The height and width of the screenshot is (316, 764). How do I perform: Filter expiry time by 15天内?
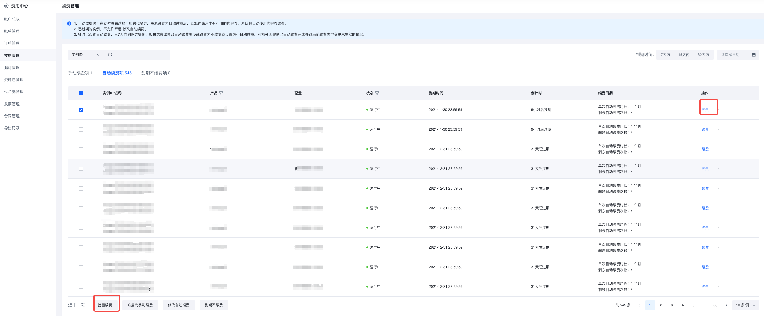684,55
